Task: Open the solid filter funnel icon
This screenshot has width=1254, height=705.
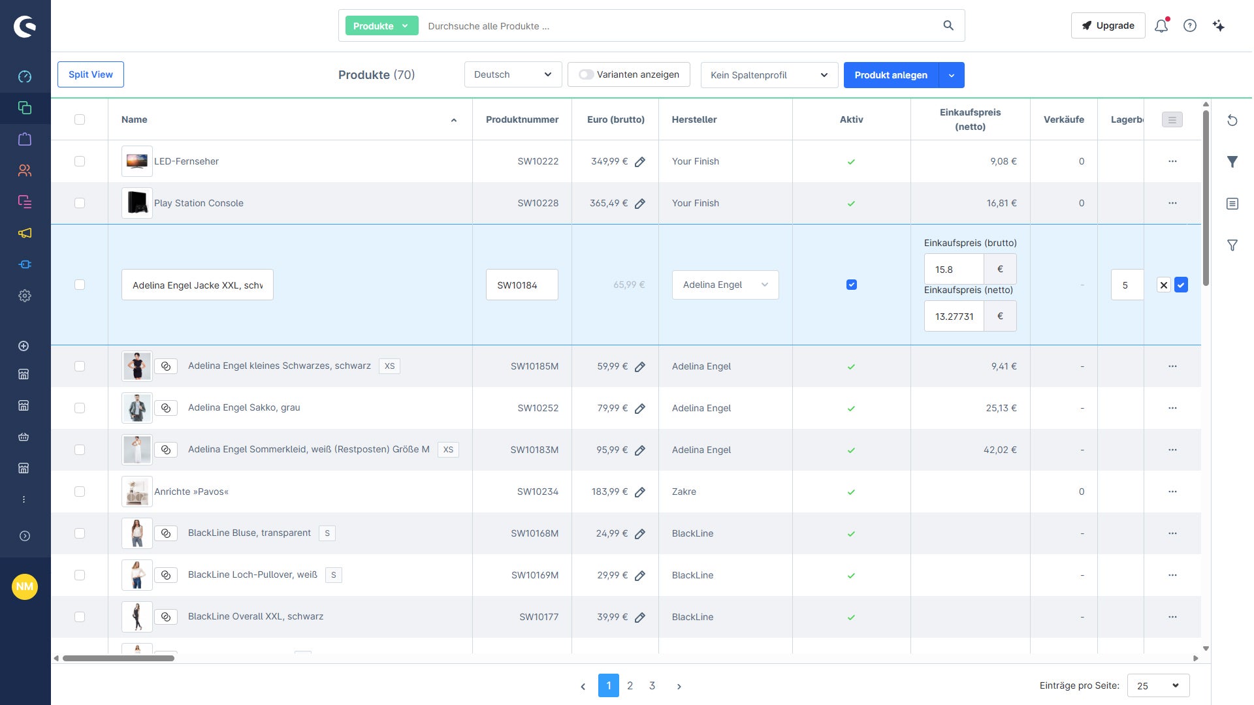Action: tap(1232, 162)
